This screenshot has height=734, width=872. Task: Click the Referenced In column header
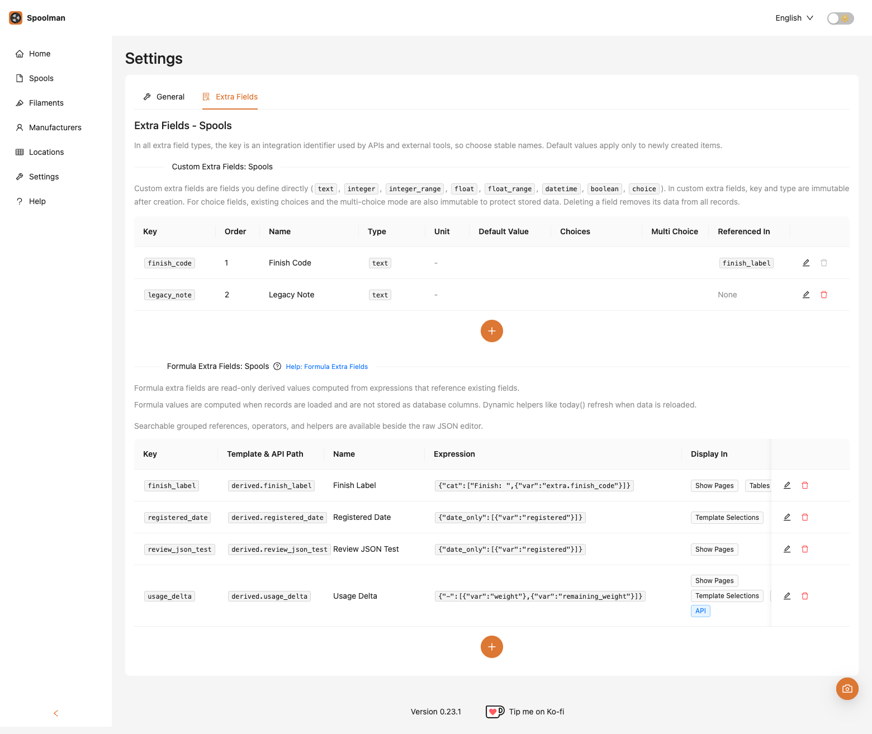744,231
